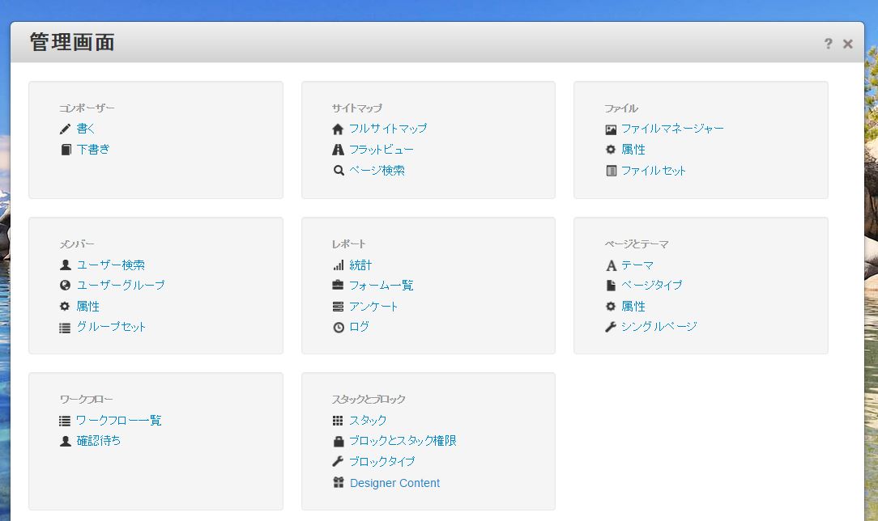Click the gear icon beside 属性 under ページとテーマ
The image size is (878, 521).
(x=611, y=307)
